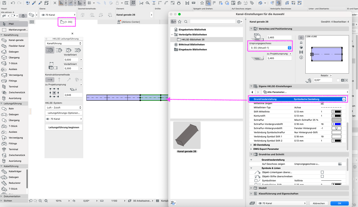Pick the eyedropper (pick up parameters) tool
Screen dimensions: 358x207
(x=34, y=3)
